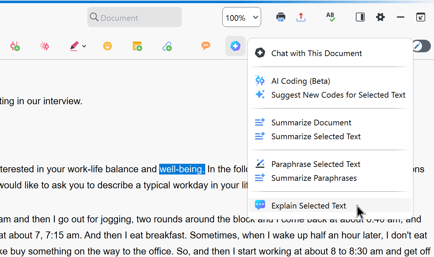Expand the highlighter color chevron

[84, 46]
